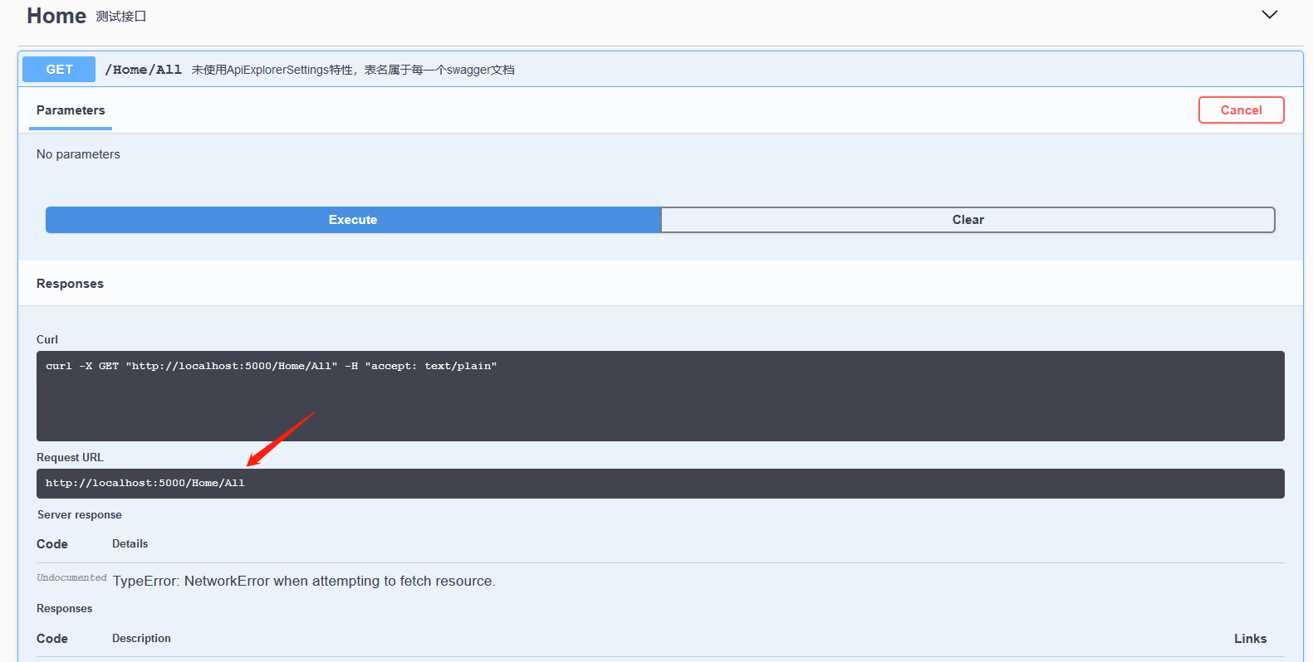Click the 'Server response' label
This screenshot has width=1313, height=662.
coord(80,515)
